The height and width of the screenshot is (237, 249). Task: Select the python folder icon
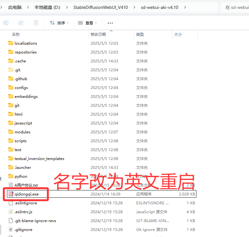pos(11,176)
